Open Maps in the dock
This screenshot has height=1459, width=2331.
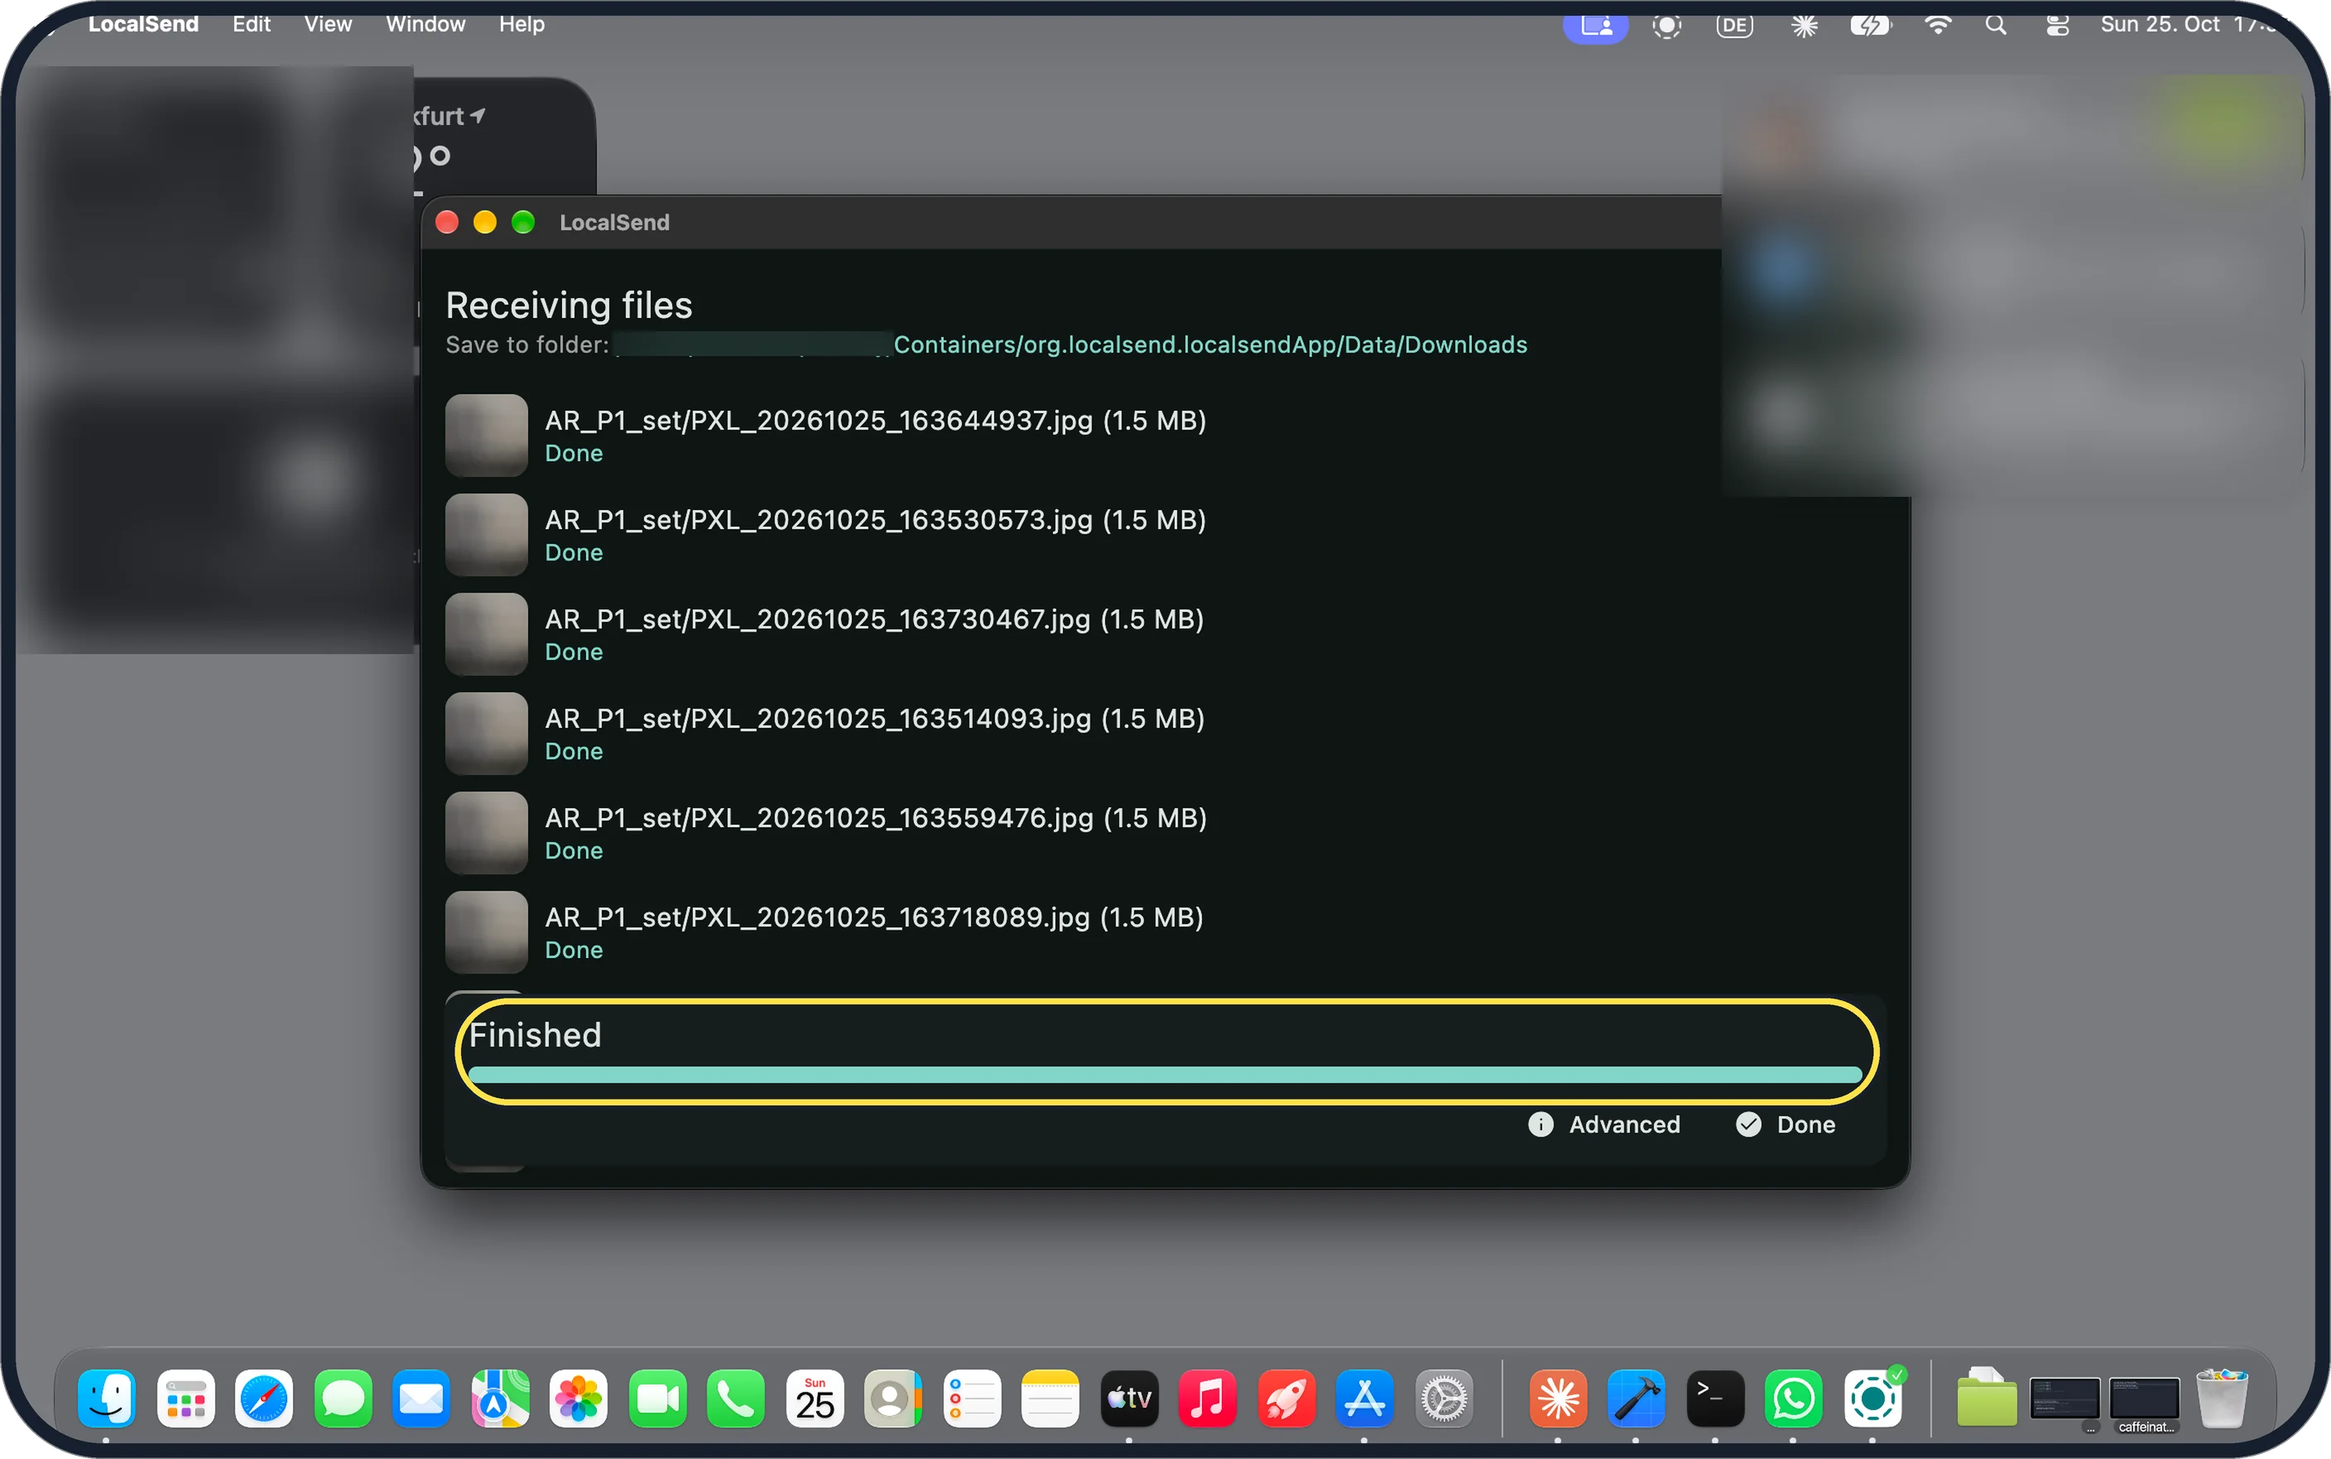[500, 1399]
